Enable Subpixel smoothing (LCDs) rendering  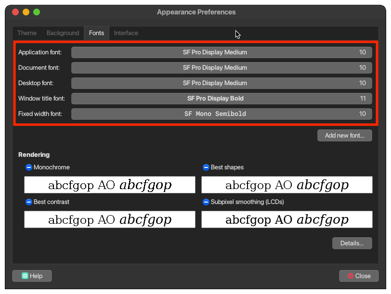coord(206,202)
